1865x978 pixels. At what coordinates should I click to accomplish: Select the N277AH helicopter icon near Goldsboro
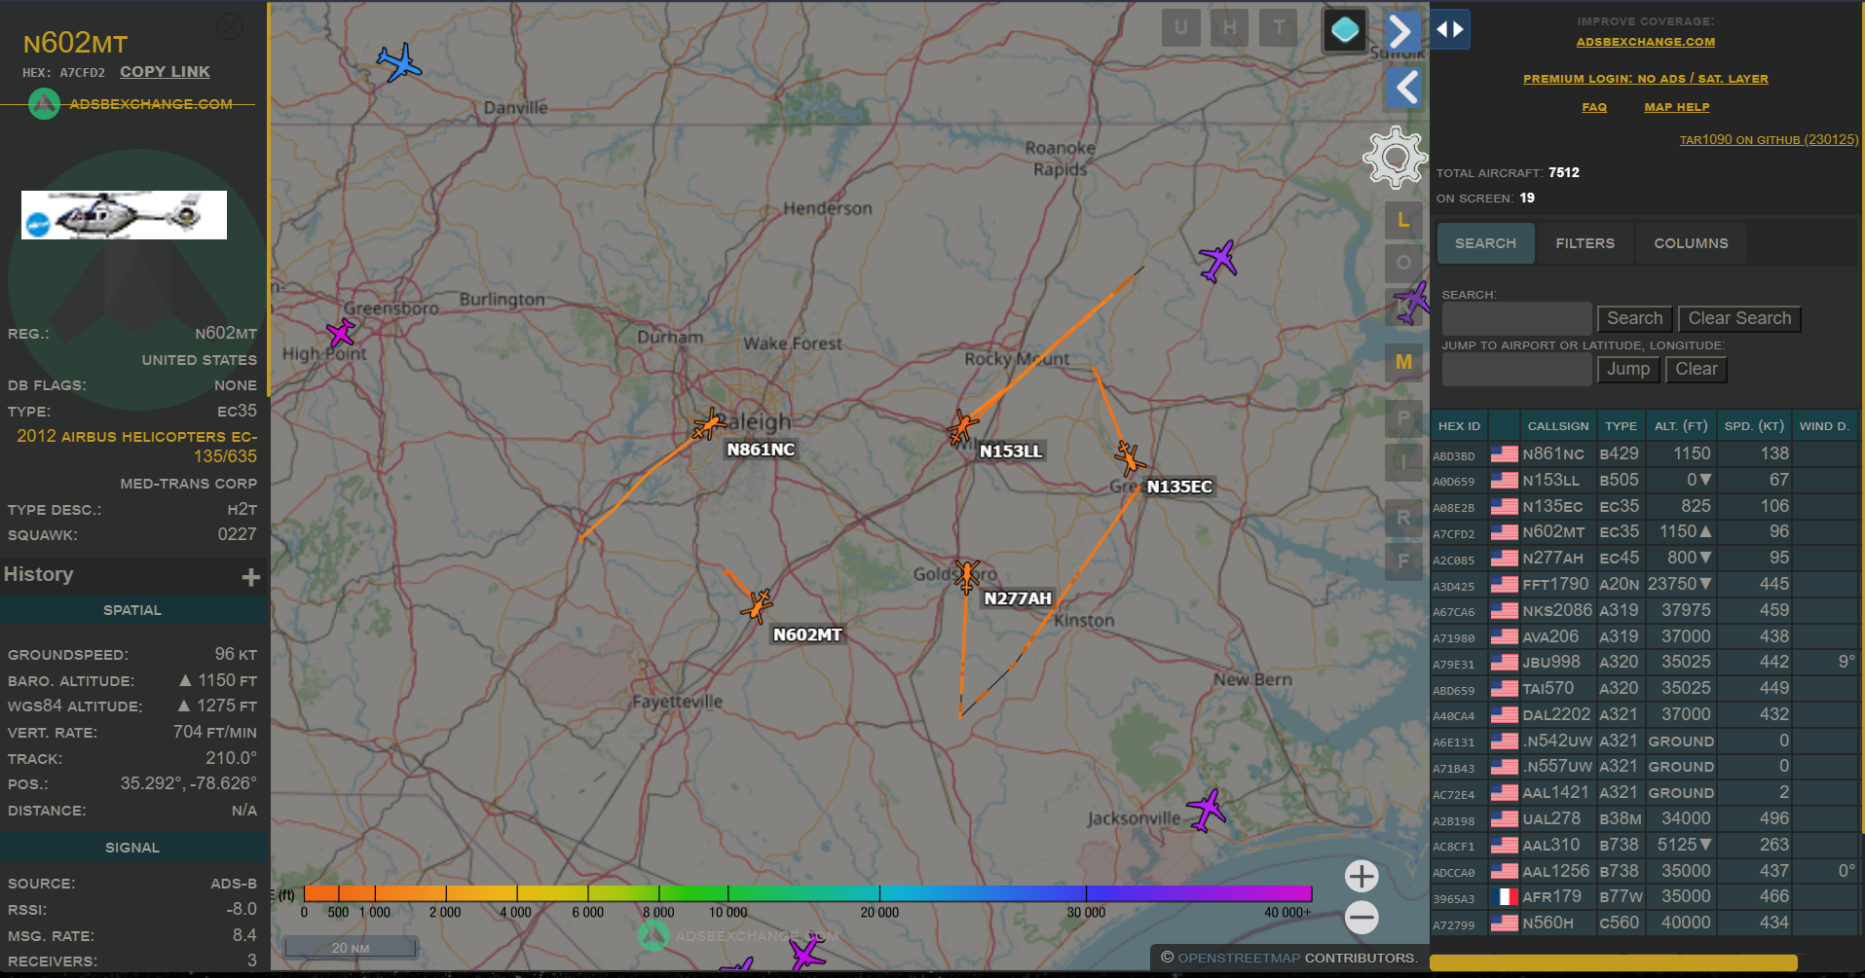click(x=966, y=576)
